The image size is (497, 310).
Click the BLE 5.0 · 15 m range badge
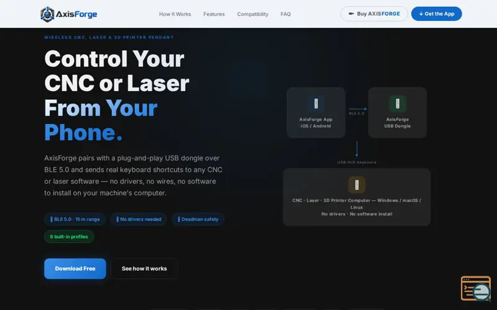[75, 219]
